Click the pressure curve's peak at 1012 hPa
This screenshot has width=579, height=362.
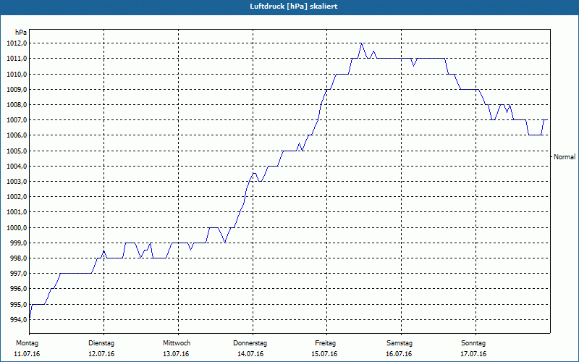(x=361, y=43)
